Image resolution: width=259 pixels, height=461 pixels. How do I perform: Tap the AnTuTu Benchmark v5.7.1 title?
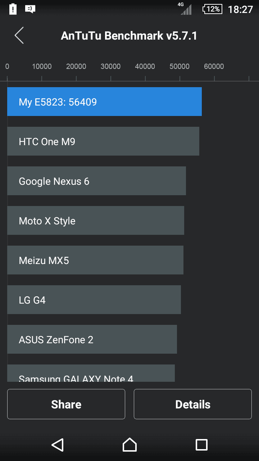(x=129, y=36)
